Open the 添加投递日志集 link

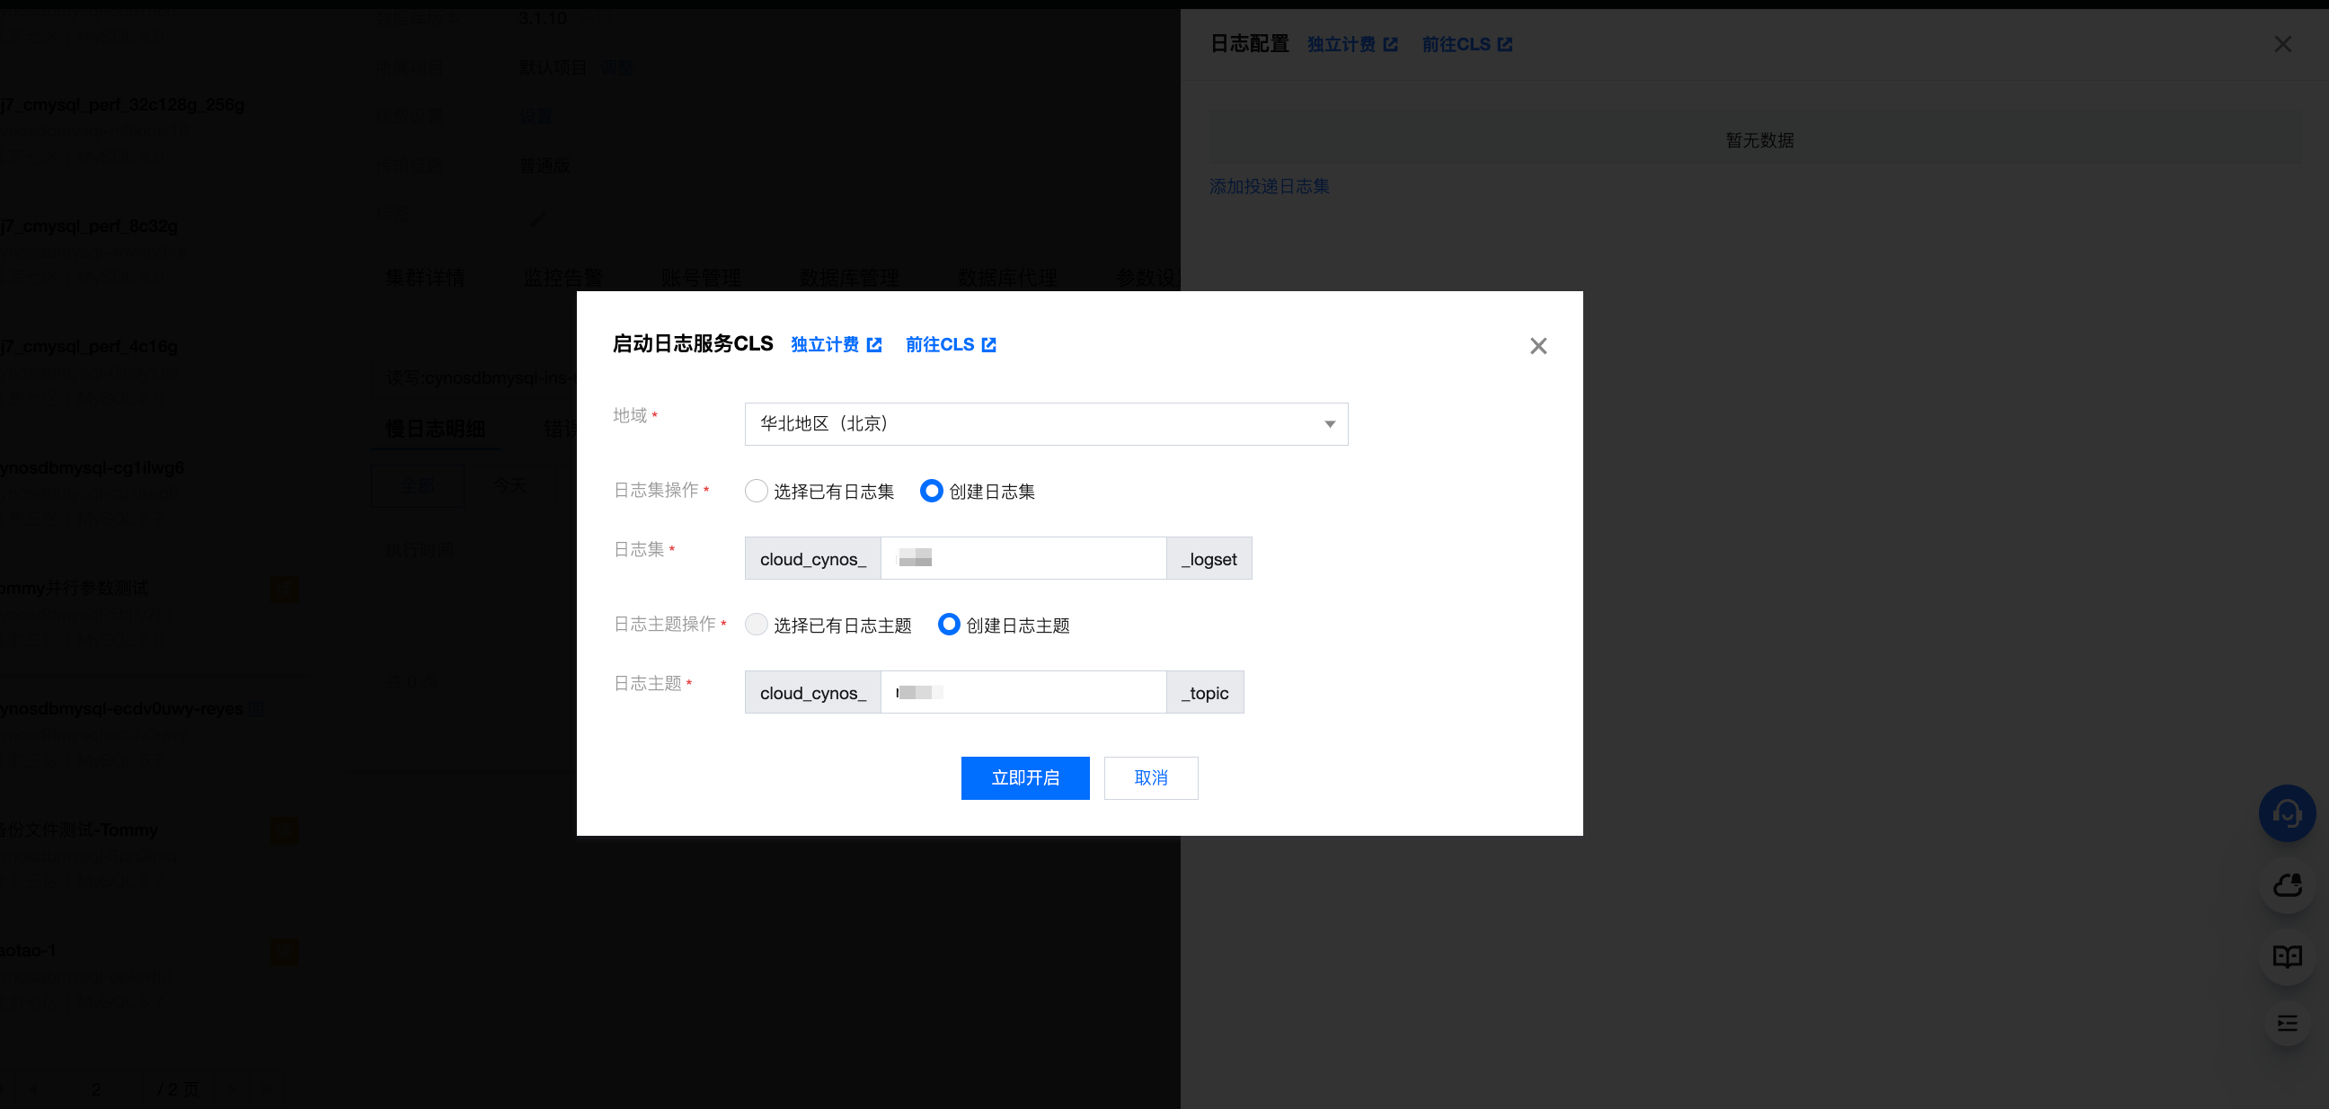pos(1269,186)
